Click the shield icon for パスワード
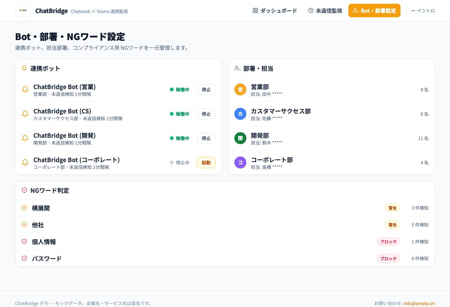450x307 pixels. [24, 258]
